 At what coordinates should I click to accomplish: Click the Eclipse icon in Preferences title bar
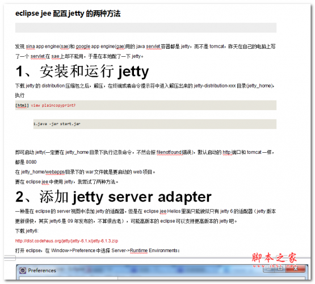pos(23,270)
